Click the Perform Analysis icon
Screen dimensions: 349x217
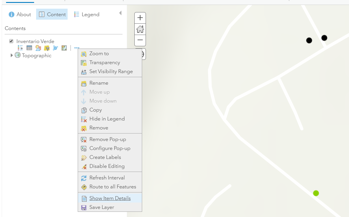click(x=64, y=48)
